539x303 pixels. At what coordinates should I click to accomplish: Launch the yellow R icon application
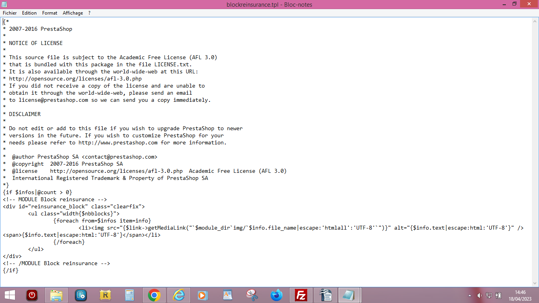(105, 295)
